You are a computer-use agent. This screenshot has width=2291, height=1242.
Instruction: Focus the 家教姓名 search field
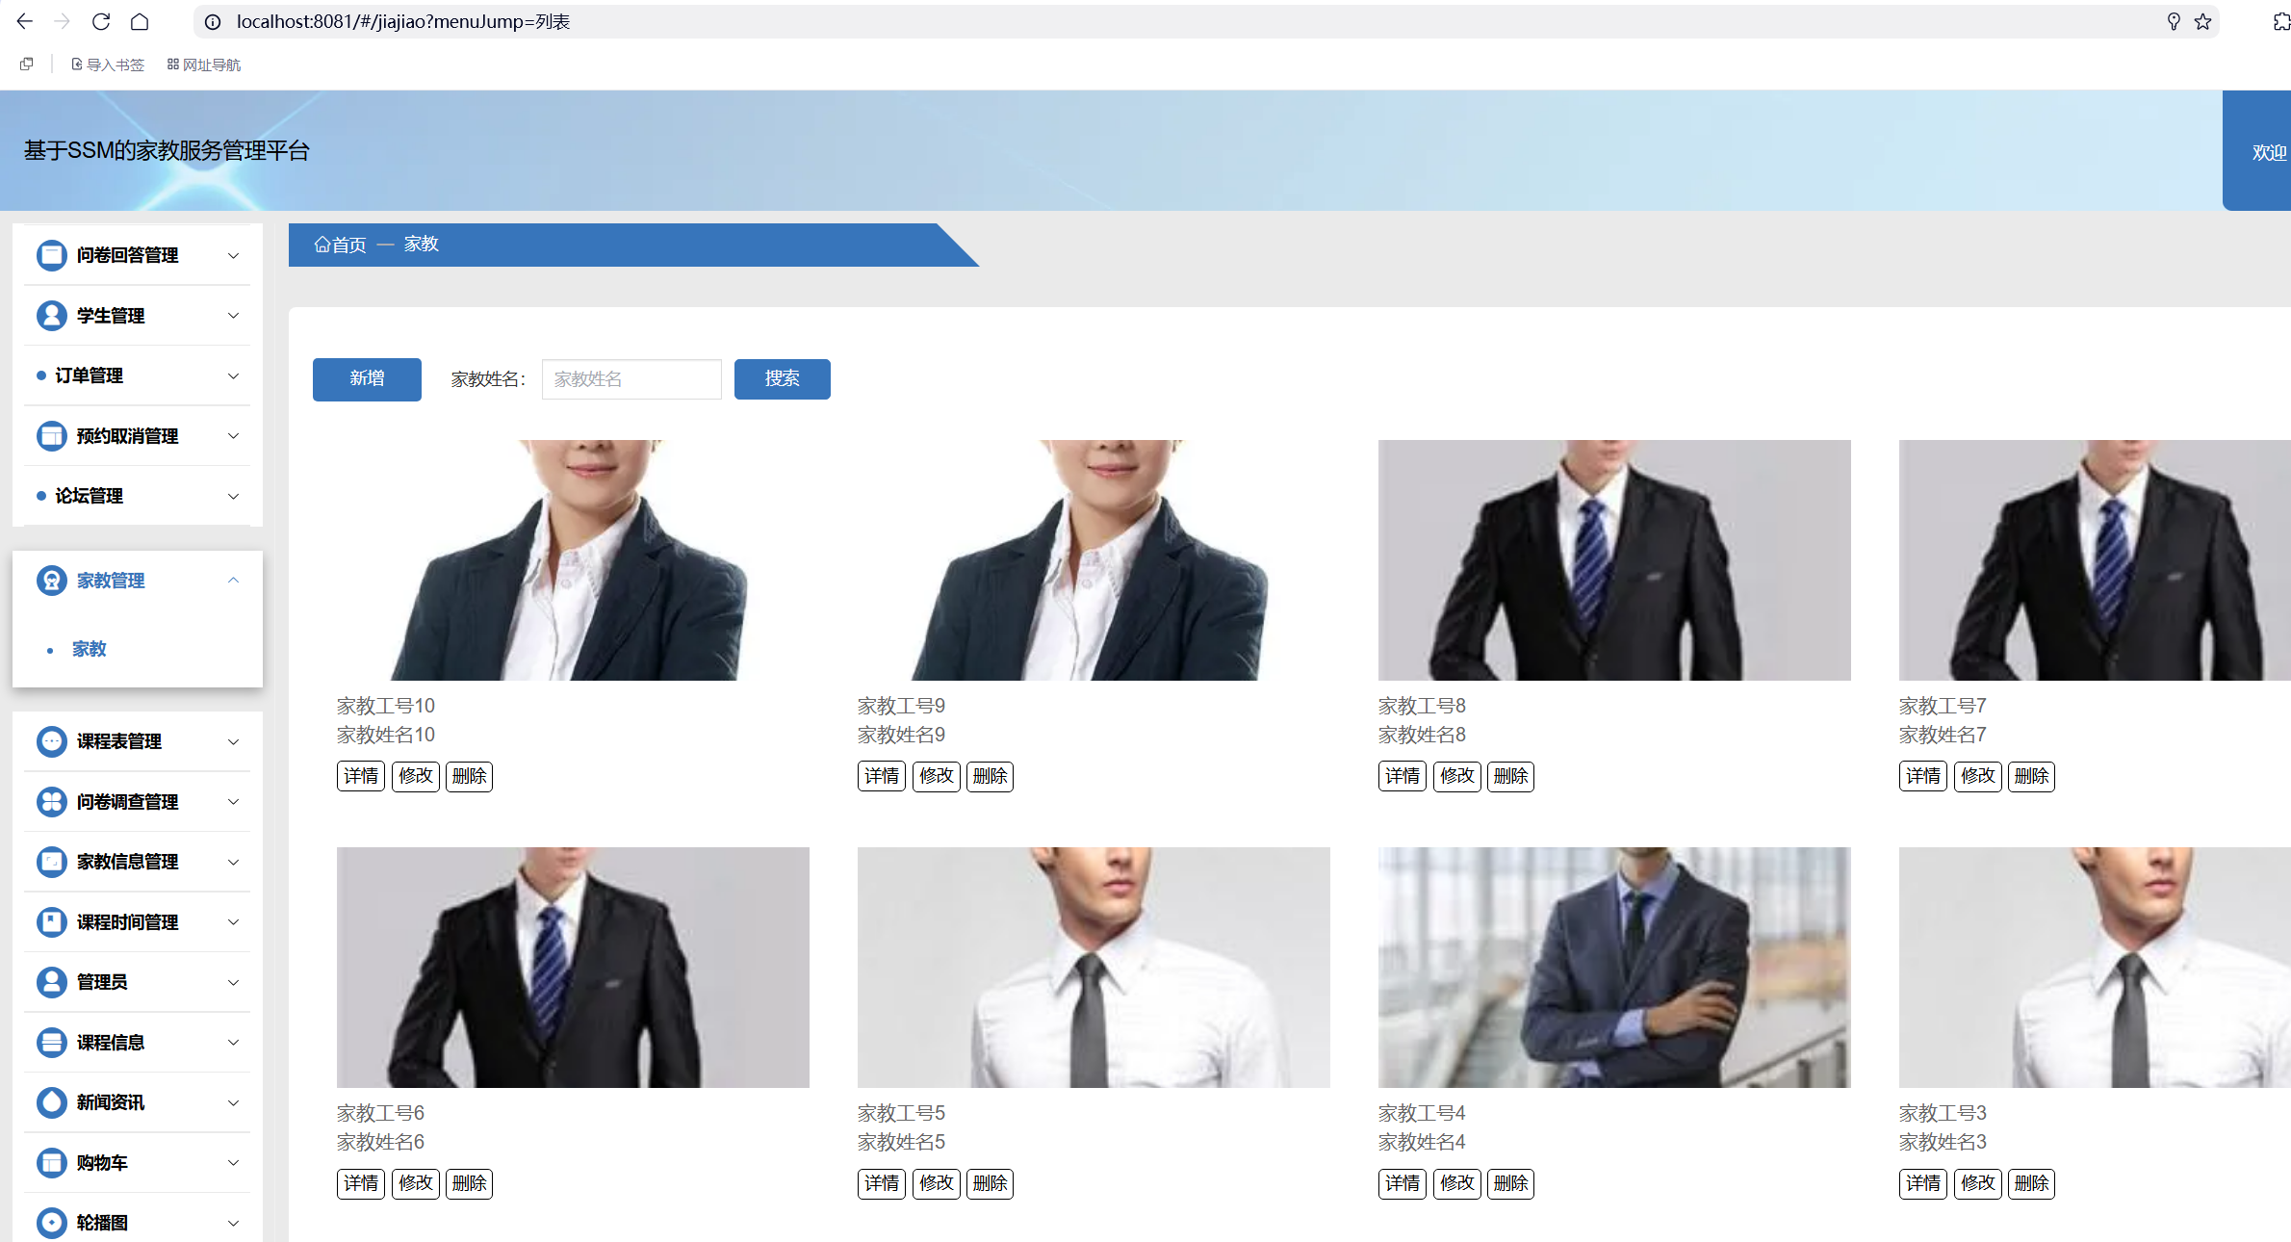[631, 379]
